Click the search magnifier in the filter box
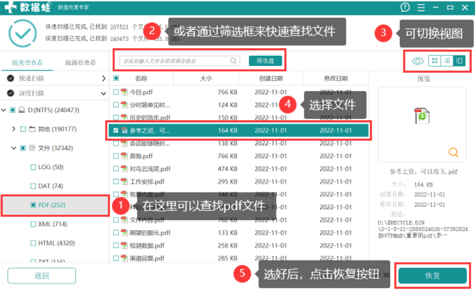Image resolution: width=476 pixels, height=292 pixels. click(x=233, y=61)
